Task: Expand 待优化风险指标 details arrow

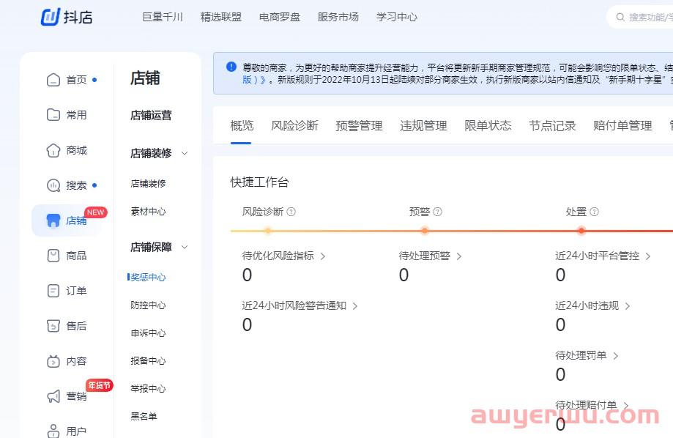Action: coord(323,256)
